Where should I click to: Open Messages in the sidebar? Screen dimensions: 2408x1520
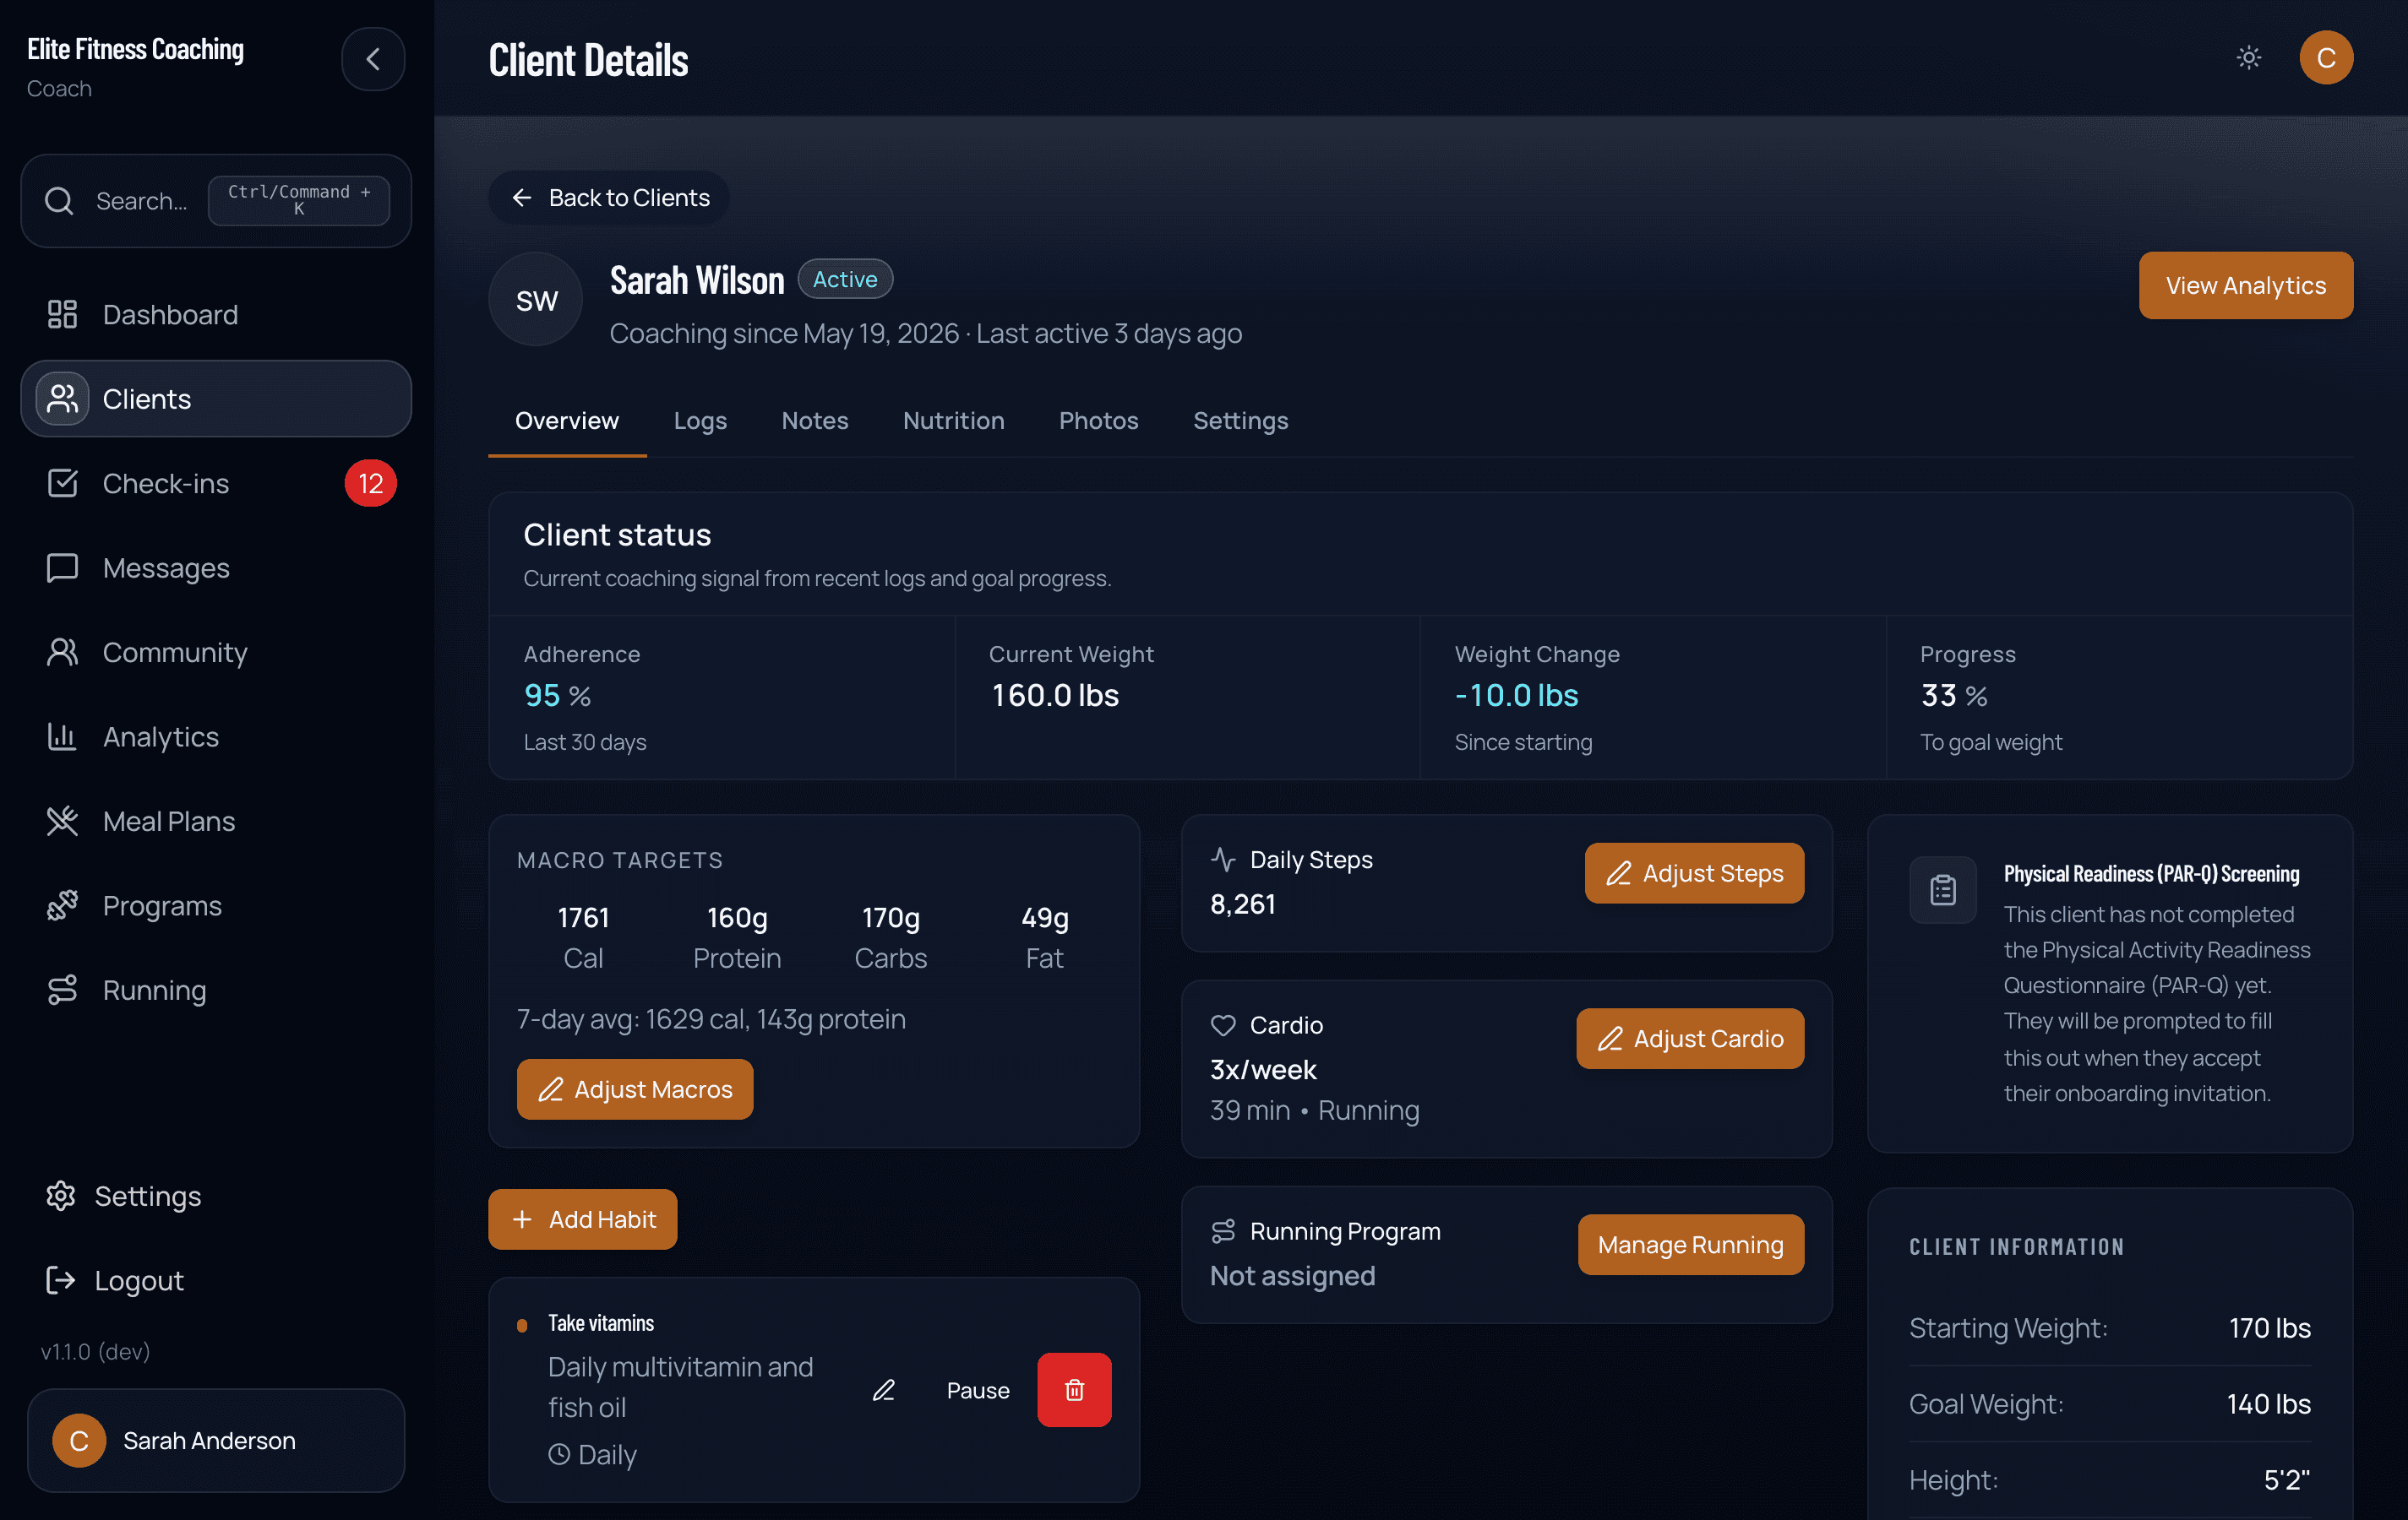[x=216, y=567]
